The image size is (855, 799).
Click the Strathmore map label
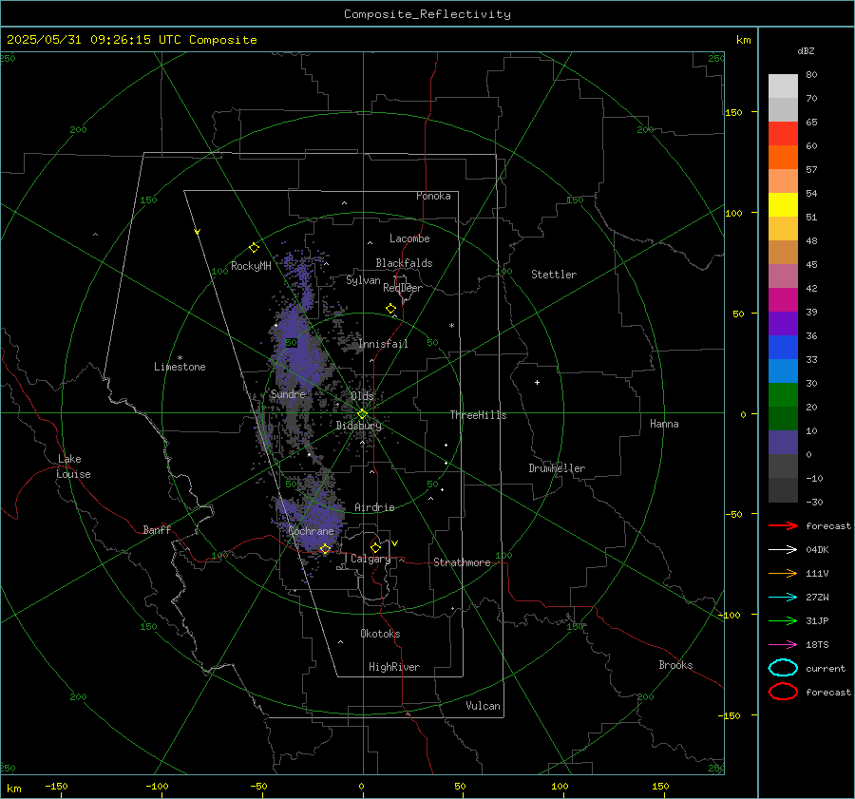tap(462, 562)
